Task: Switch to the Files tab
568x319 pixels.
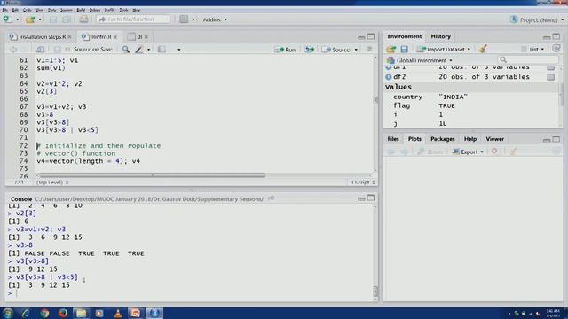Action: [393, 139]
